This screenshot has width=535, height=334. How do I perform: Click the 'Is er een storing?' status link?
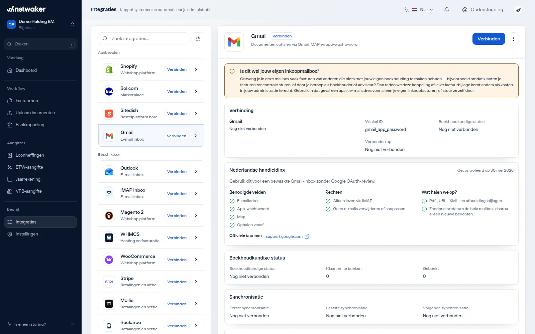(x=40, y=324)
